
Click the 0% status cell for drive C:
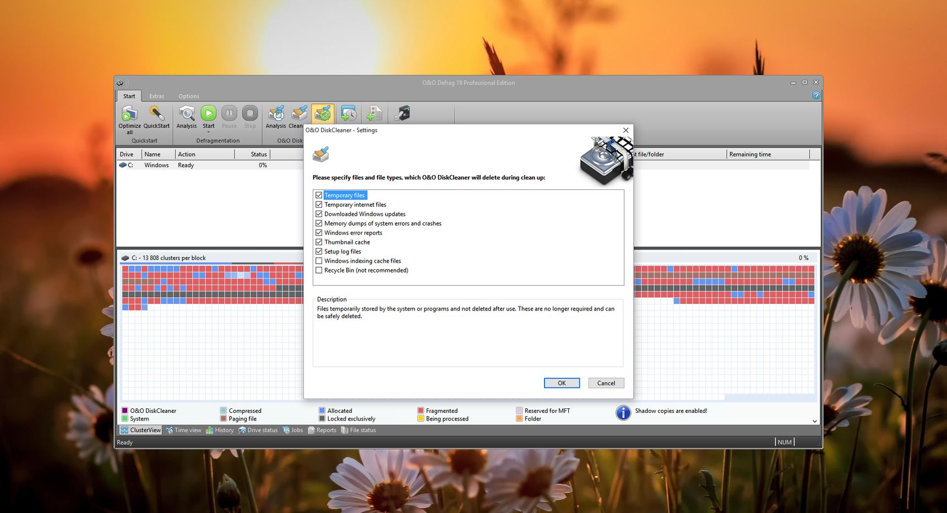tap(263, 165)
